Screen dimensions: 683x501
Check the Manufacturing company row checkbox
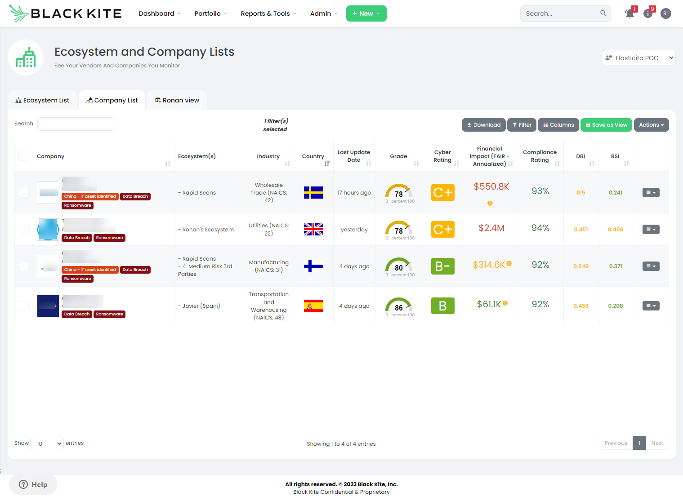[x=23, y=266]
